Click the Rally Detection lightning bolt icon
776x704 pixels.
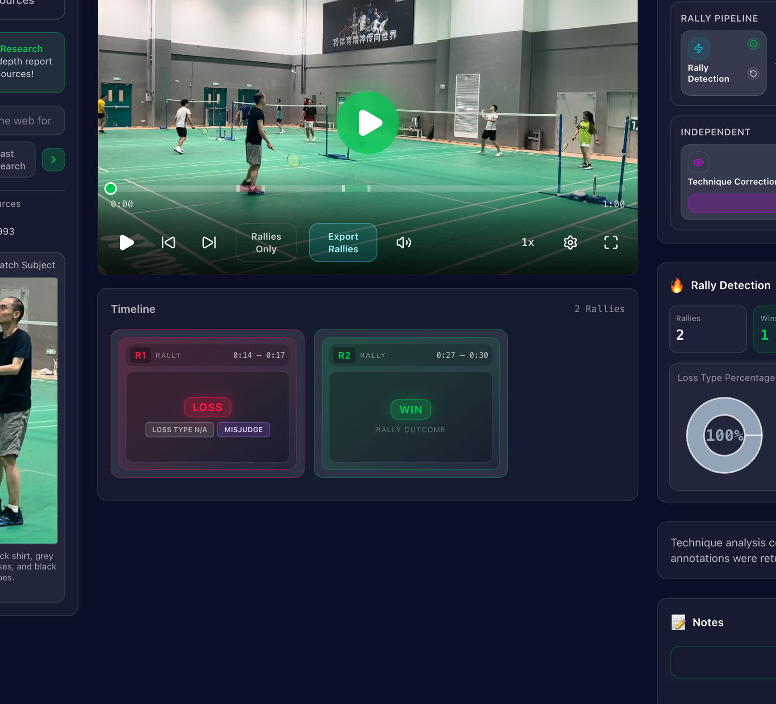tap(698, 49)
